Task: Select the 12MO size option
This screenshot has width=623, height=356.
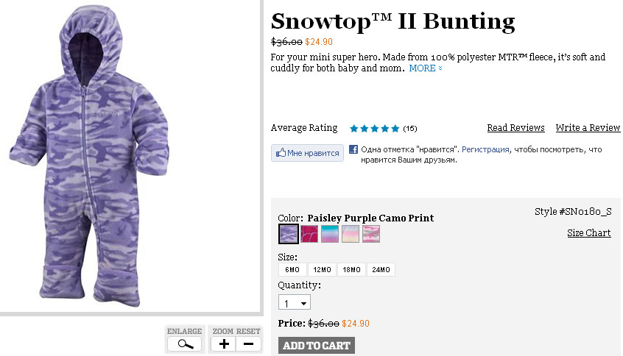Action: pos(322,270)
